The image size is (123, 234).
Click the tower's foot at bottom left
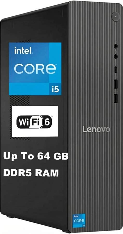pyautogui.click(x=10, y=217)
